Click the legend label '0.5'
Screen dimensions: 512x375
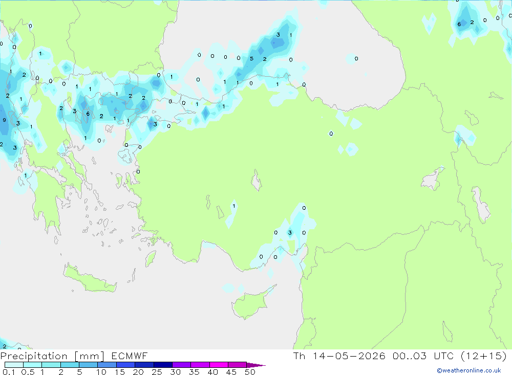tap(28, 372)
